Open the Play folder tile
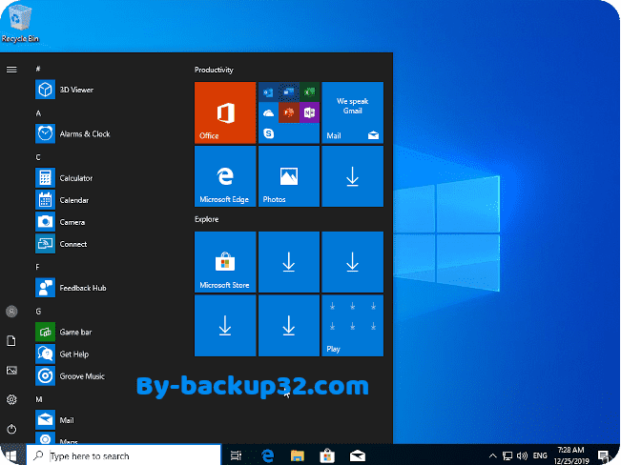The width and height of the screenshot is (621, 465). coord(353,325)
